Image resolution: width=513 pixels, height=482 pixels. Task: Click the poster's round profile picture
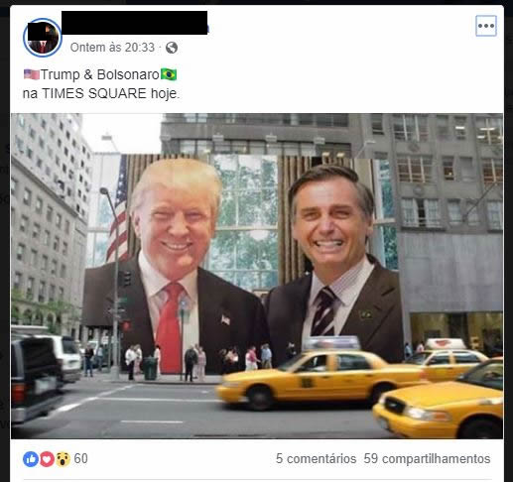coord(43,38)
